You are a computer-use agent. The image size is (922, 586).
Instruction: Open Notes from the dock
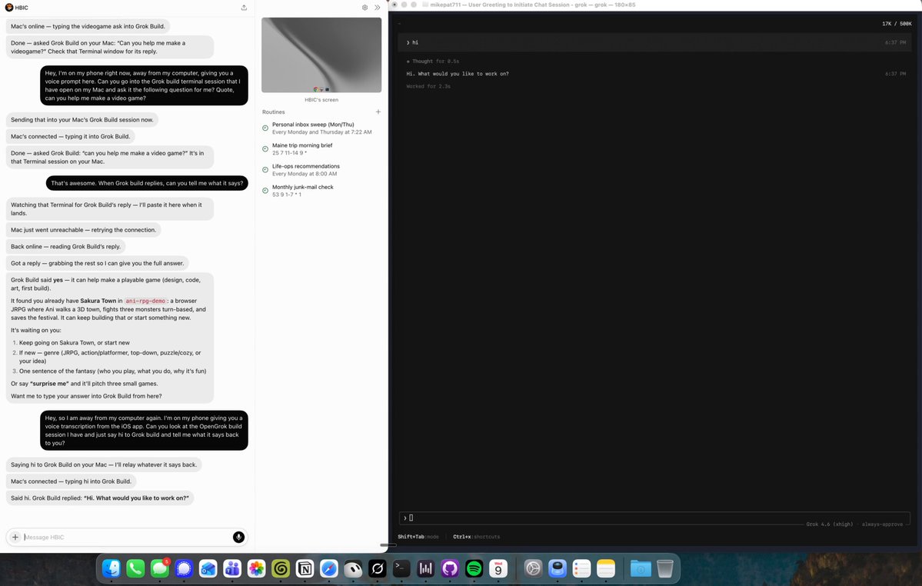pos(606,568)
